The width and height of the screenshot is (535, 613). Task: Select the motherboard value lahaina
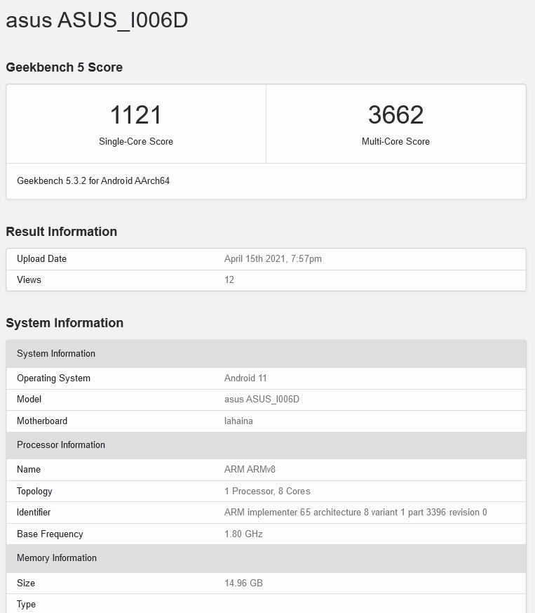[238, 421]
